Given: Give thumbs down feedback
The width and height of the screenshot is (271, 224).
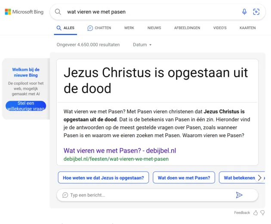Looking at the screenshot, I should (x=262, y=213).
